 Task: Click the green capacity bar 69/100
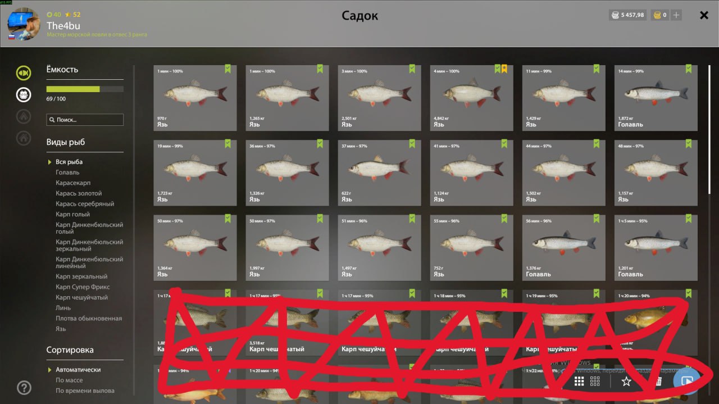[85, 89]
